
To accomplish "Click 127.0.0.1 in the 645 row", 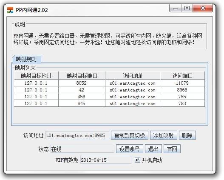I will coord(36,103).
